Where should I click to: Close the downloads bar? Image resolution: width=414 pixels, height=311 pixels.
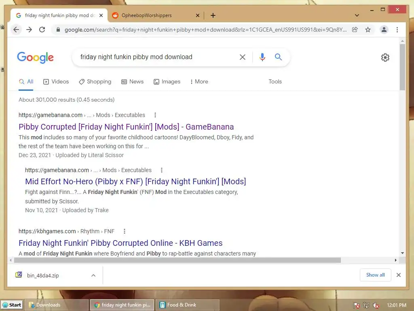pos(398,275)
